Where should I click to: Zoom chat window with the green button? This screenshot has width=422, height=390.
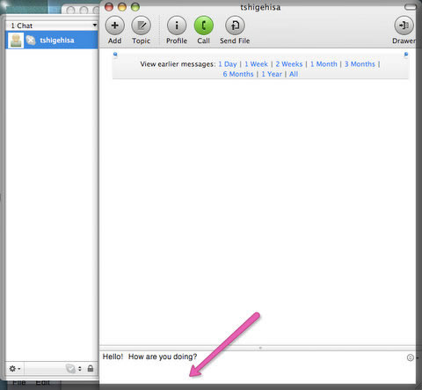135,7
